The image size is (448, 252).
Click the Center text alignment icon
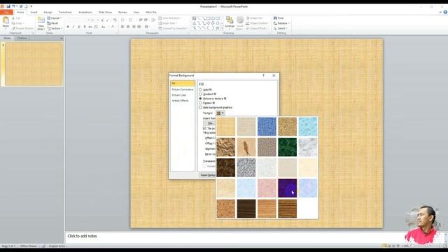128,27
